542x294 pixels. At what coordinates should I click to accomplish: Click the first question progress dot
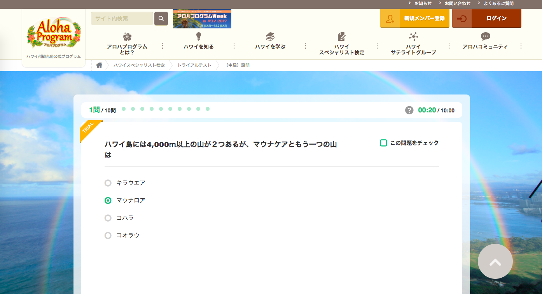click(124, 109)
